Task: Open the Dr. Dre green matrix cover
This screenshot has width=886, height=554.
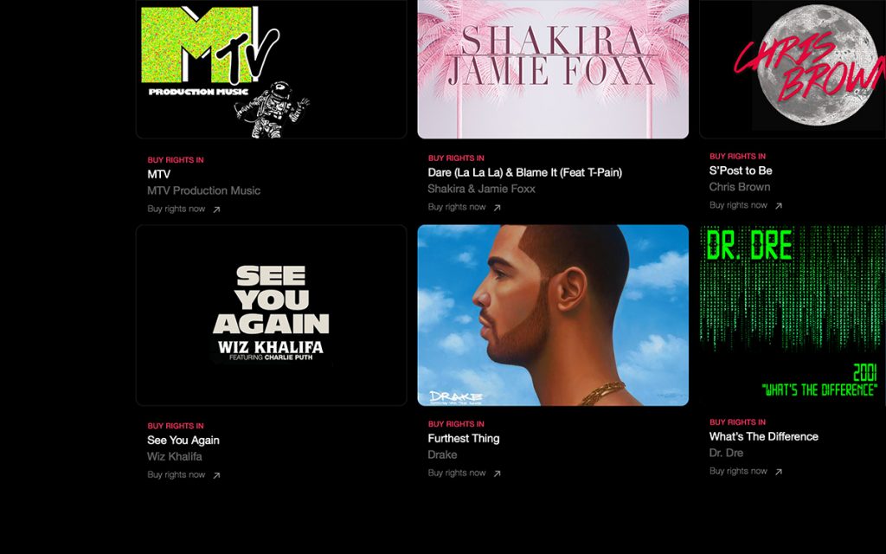Action: tap(793, 315)
